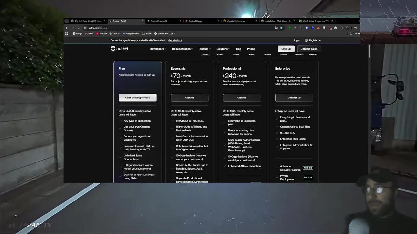417x234 pixels.
Task: Open the StreamDash bookmark
Action: 165,33
